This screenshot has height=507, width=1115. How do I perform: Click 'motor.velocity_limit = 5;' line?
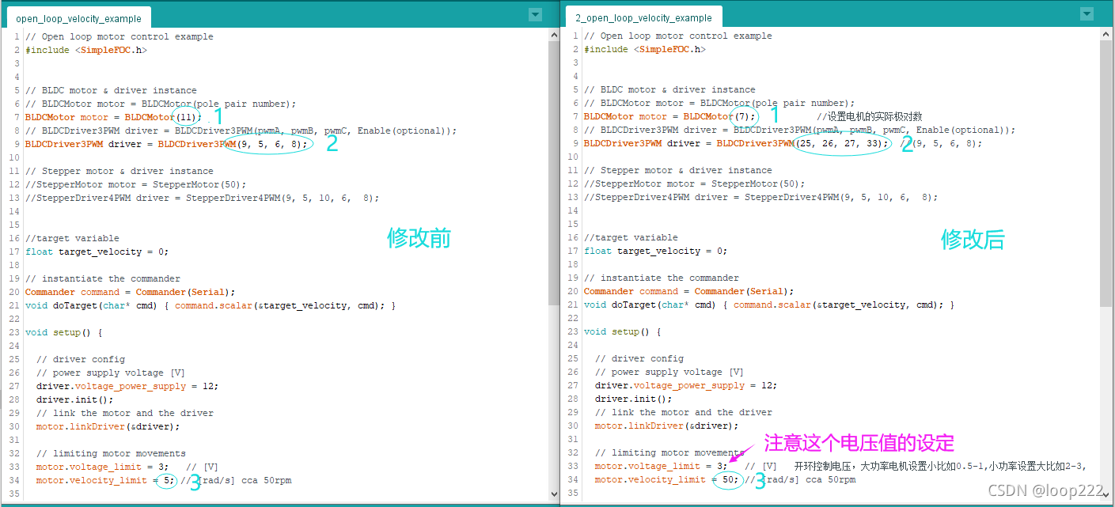107,480
